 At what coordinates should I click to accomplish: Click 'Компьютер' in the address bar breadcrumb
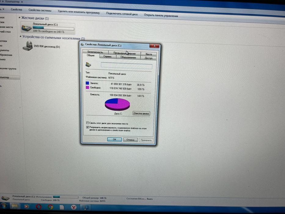[12, 2]
